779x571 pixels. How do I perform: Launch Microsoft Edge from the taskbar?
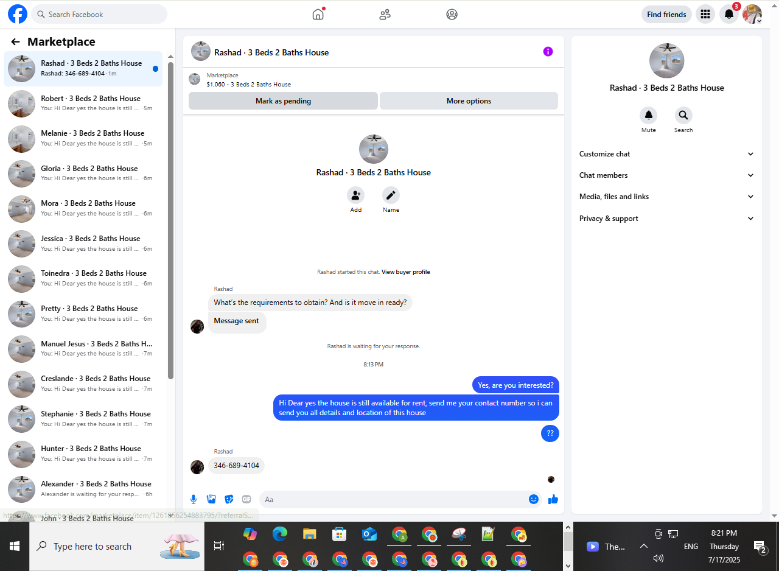click(x=279, y=534)
